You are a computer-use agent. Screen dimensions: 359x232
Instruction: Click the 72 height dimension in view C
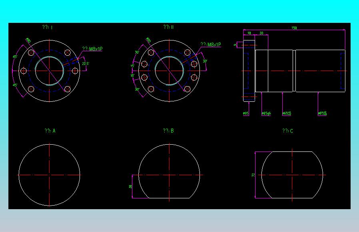pos(253,175)
